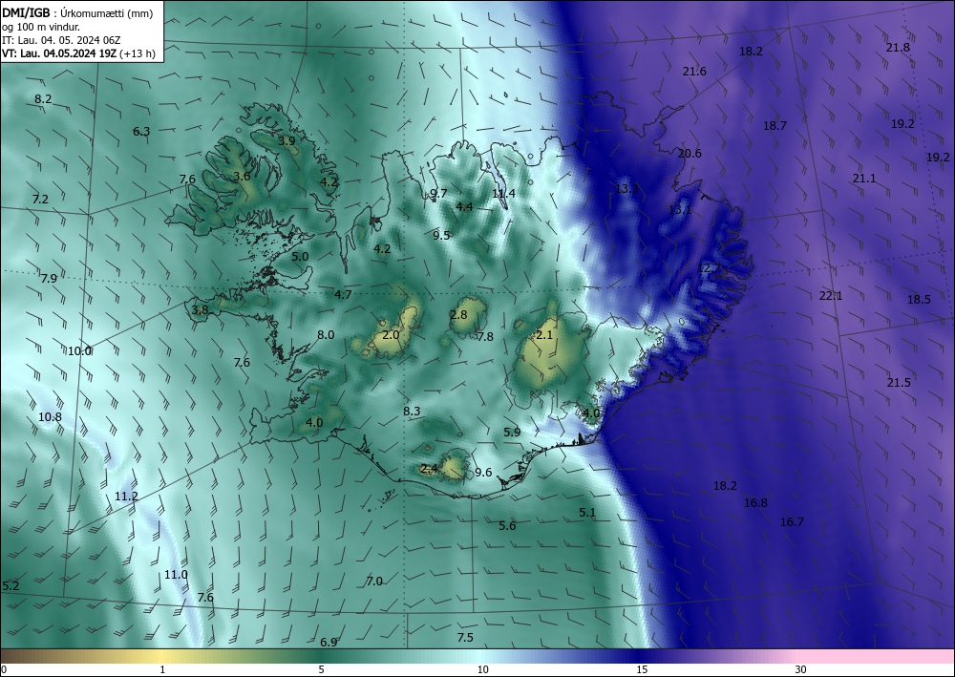955x677 pixels.
Task: Click the map value '9.5'
Action: point(441,235)
